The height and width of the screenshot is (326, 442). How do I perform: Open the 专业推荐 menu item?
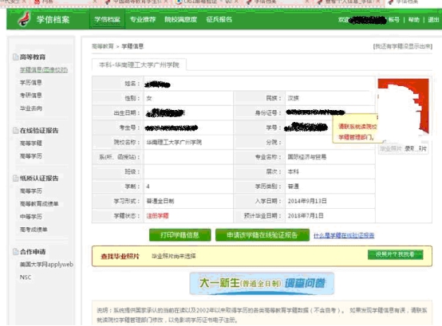143,19
